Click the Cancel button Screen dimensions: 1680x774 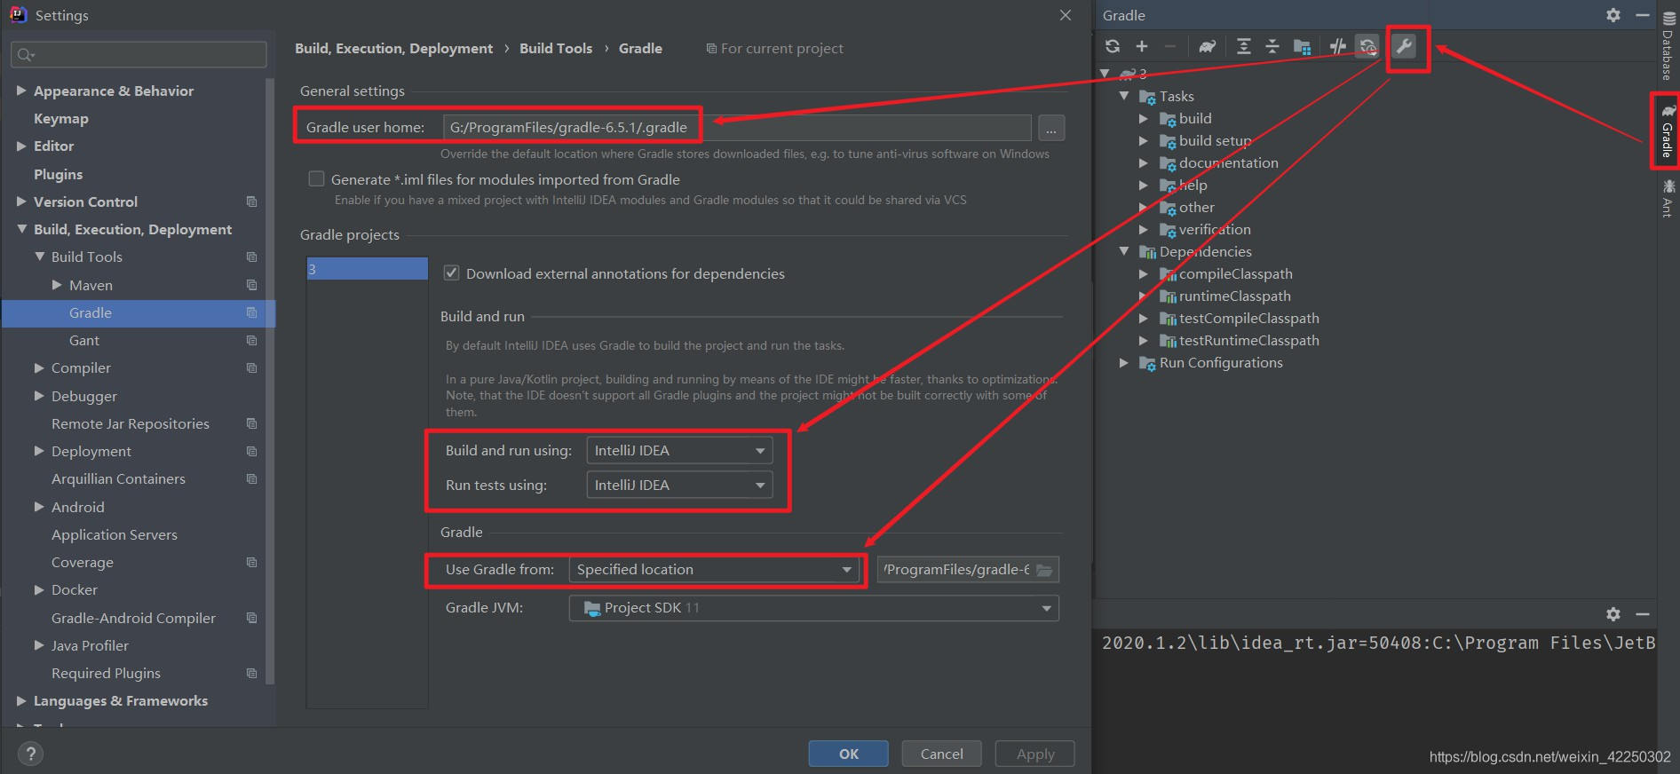click(941, 754)
